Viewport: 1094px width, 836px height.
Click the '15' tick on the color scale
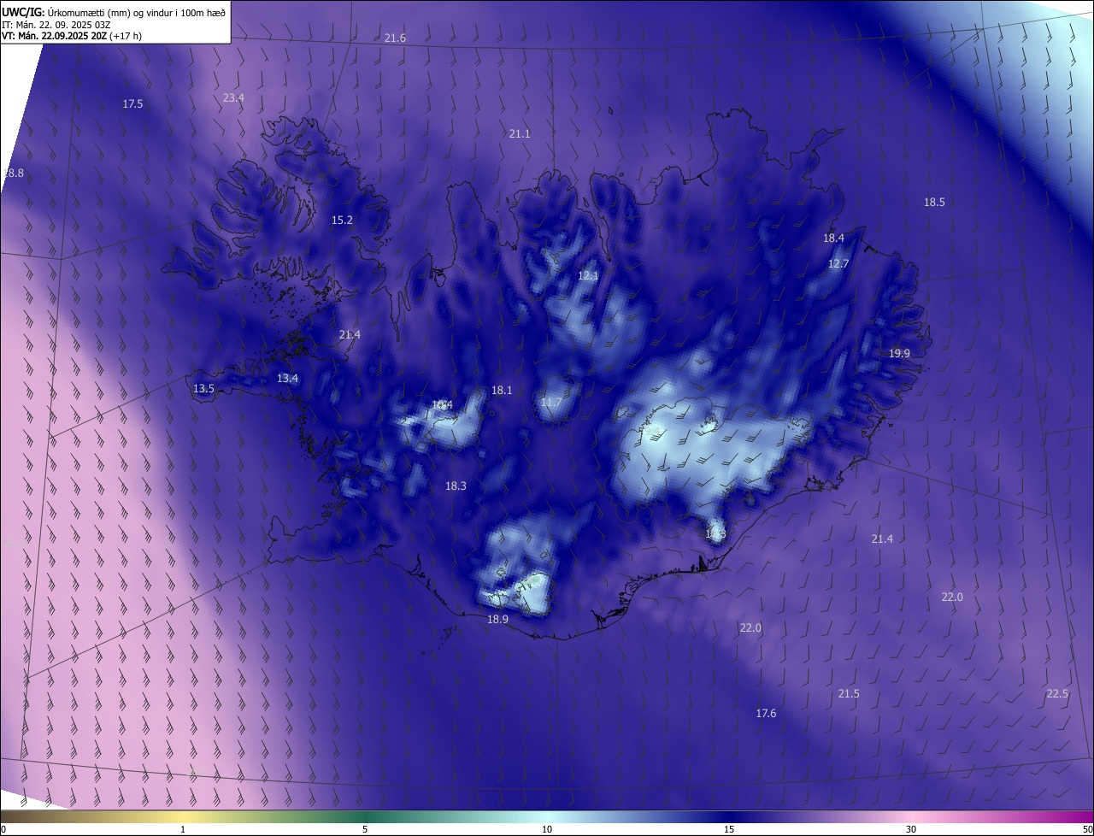(x=729, y=830)
